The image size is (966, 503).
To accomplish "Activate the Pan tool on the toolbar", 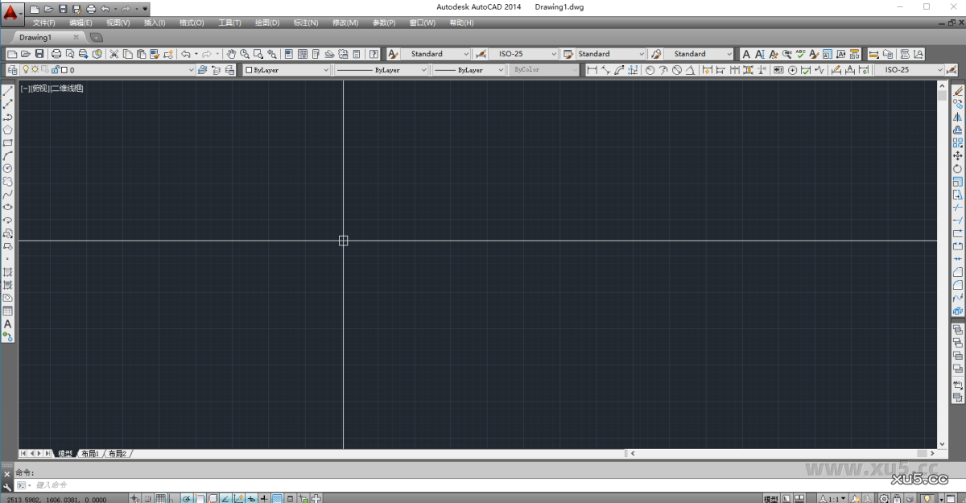I will (x=232, y=53).
